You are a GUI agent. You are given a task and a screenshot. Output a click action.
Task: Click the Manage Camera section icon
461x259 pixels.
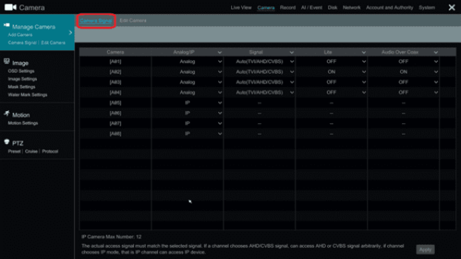coord(7,25)
